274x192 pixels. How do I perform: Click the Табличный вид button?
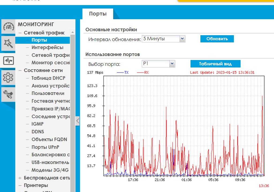(x=215, y=64)
